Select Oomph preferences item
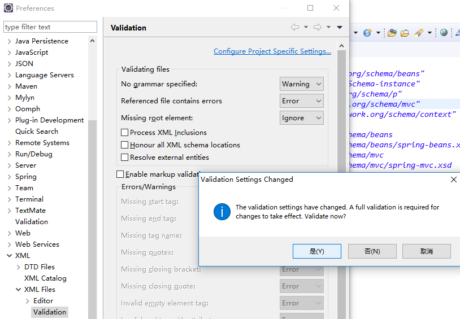Screen dimensions: 460x319 pos(28,109)
